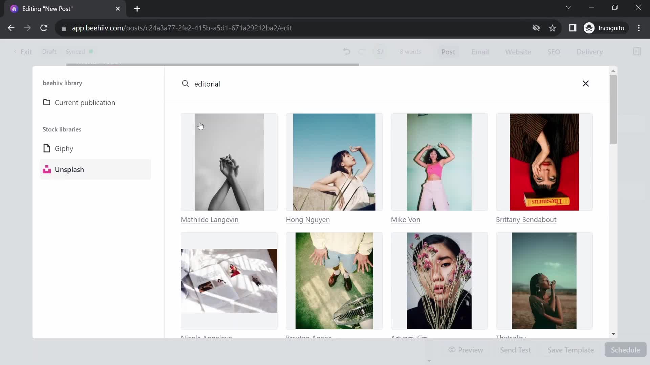This screenshot has height=365, width=650.
Task: Click the redo arrow icon
Action: pyautogui.click(x=362, y=51)
